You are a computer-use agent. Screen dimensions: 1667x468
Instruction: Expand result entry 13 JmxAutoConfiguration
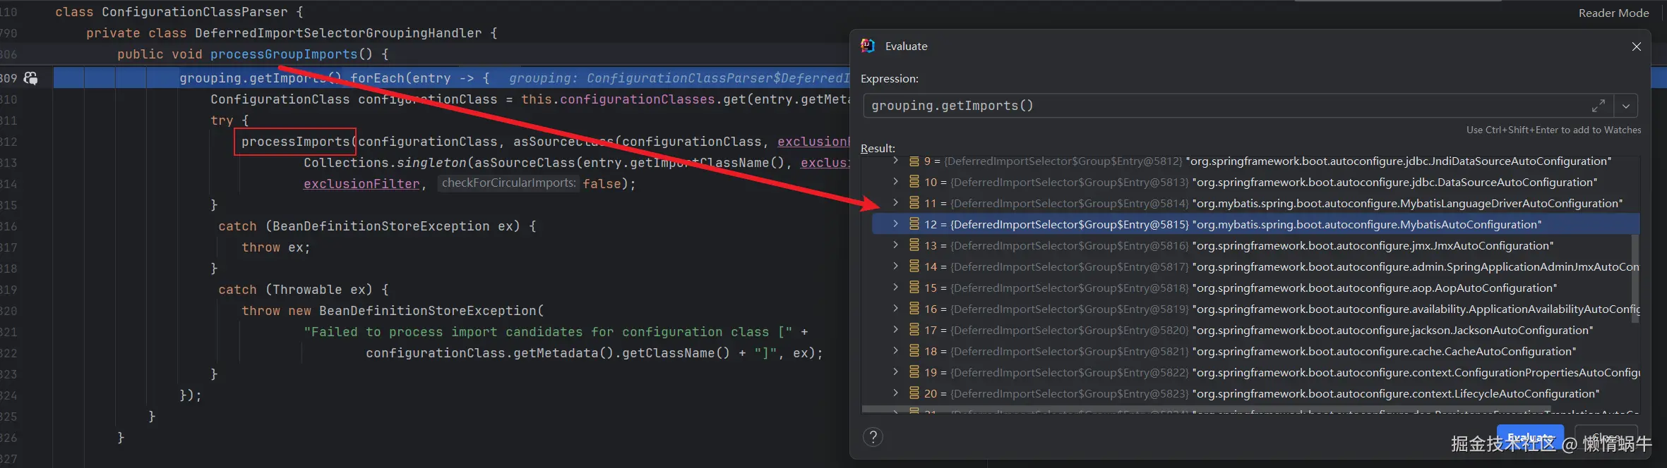pos(895,246)
